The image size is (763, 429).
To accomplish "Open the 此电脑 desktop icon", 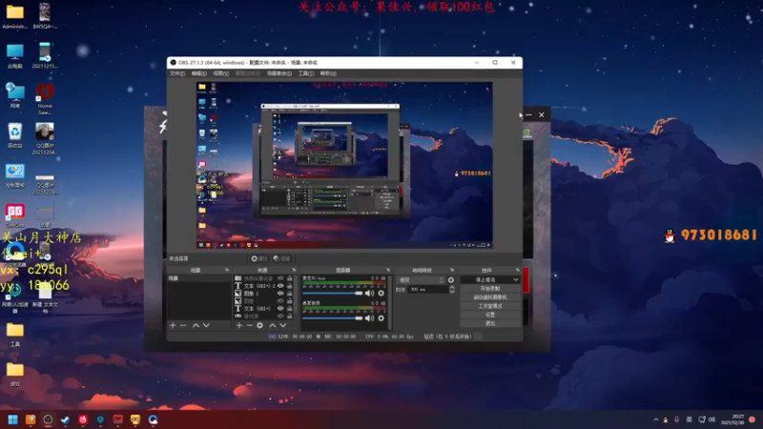I will point(14,56).
